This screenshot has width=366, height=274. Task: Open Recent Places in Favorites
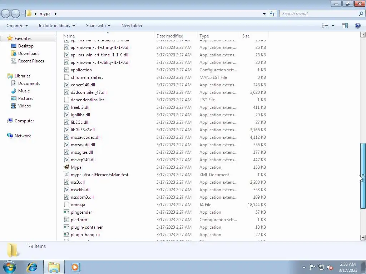(31, 61)
